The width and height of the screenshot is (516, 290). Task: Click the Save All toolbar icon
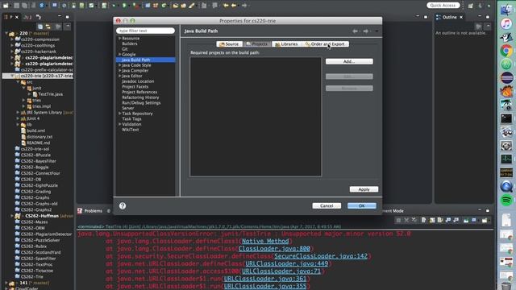25,6
